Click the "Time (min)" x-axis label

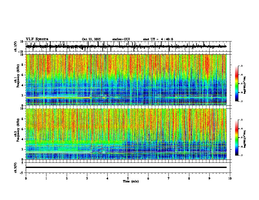131,181
